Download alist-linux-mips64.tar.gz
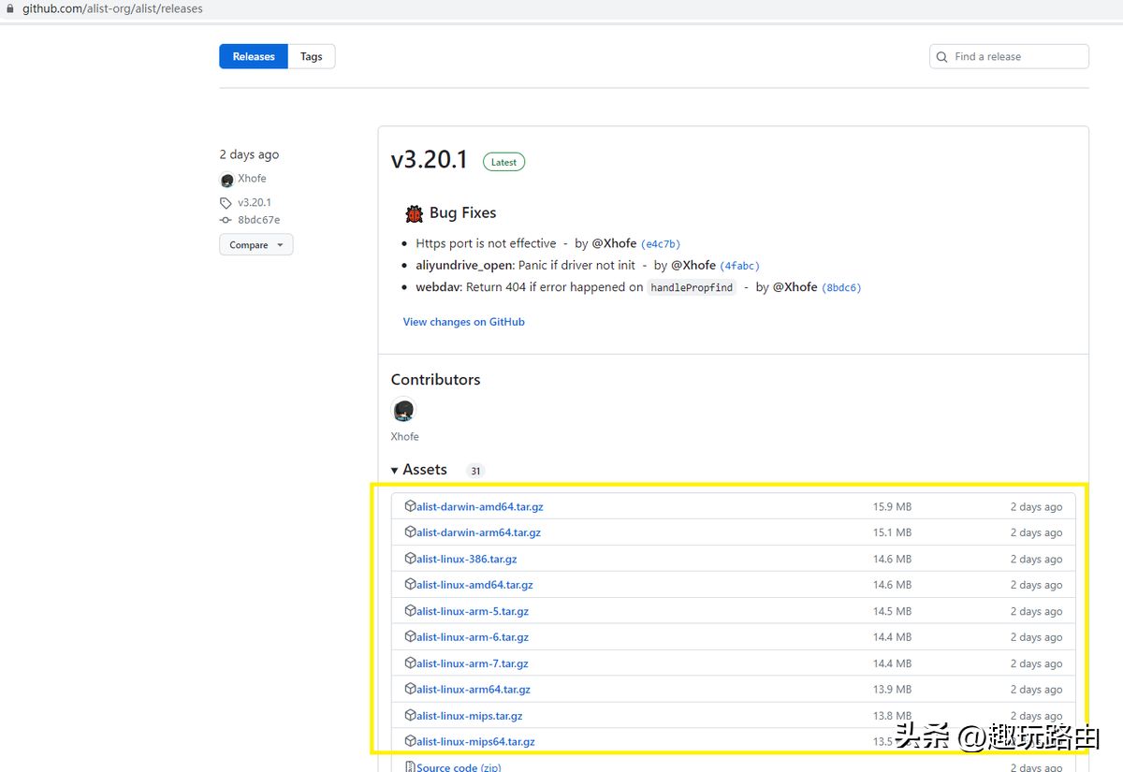Viewport: 1123px width, 772px height. coord(476,742)
